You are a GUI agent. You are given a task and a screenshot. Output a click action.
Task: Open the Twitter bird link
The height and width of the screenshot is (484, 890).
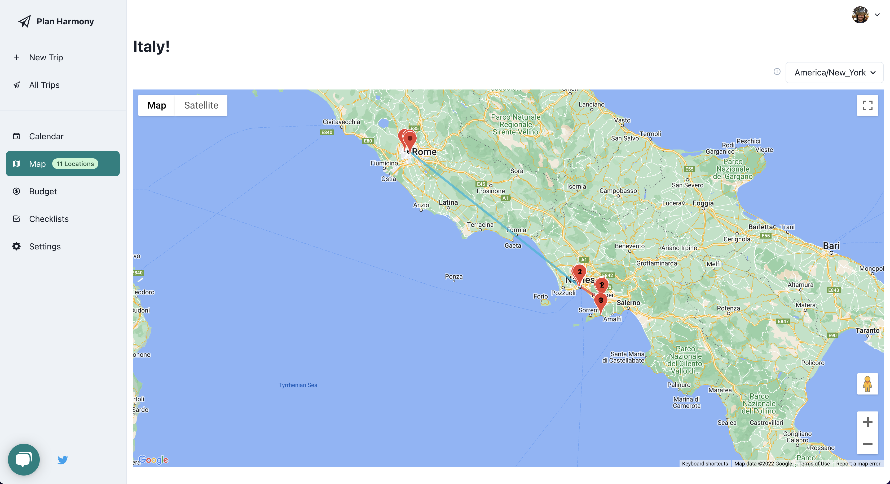tap(63, 460)
